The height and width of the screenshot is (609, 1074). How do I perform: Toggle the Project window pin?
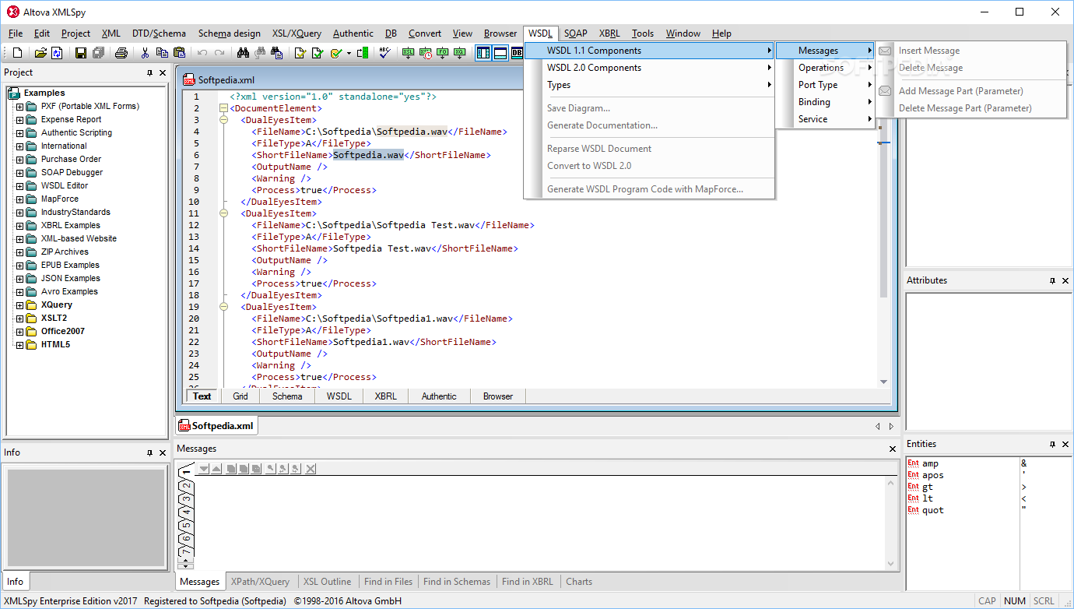(x=149, y=72)
